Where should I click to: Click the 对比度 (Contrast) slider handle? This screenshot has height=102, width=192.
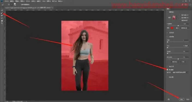167,53
